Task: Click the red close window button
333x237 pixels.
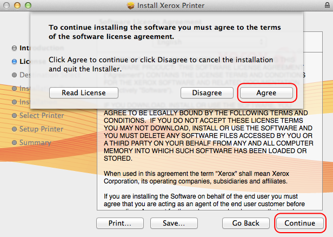Action: pos(8,5)
